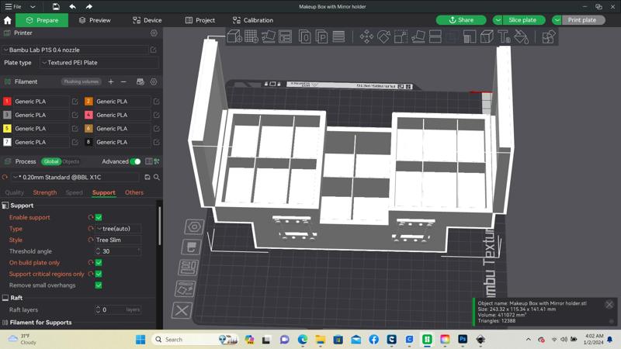Open the Text shape tool
This screenshot has height=349, width=621.
click(x=504, y=36)
